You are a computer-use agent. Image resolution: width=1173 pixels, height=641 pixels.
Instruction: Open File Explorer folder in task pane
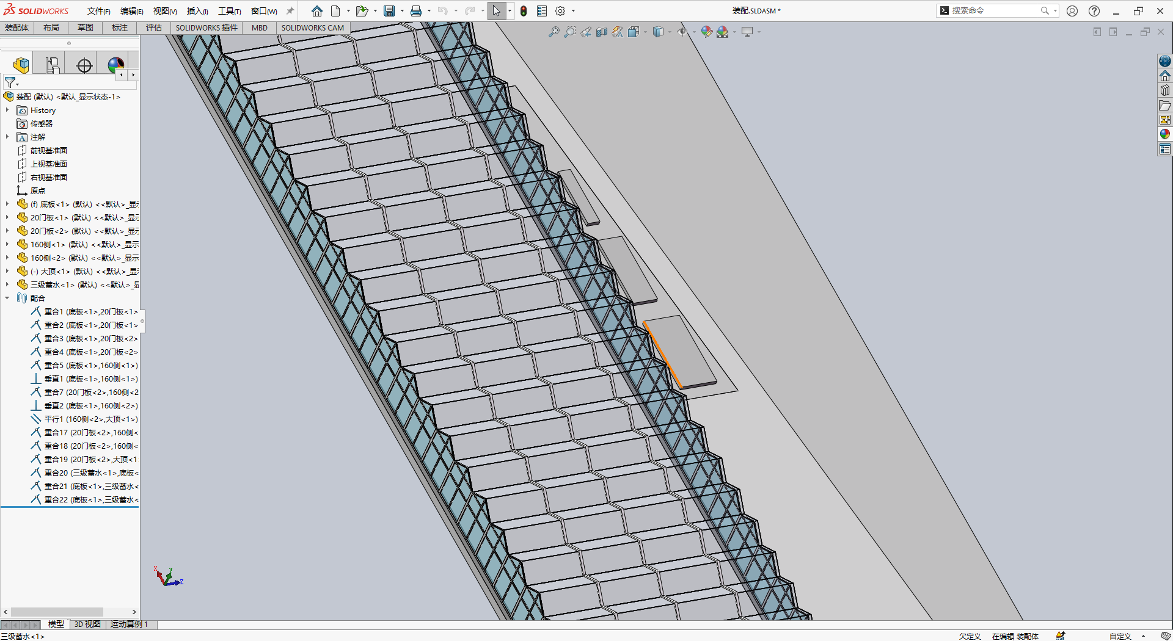(x=1165, y=105)
